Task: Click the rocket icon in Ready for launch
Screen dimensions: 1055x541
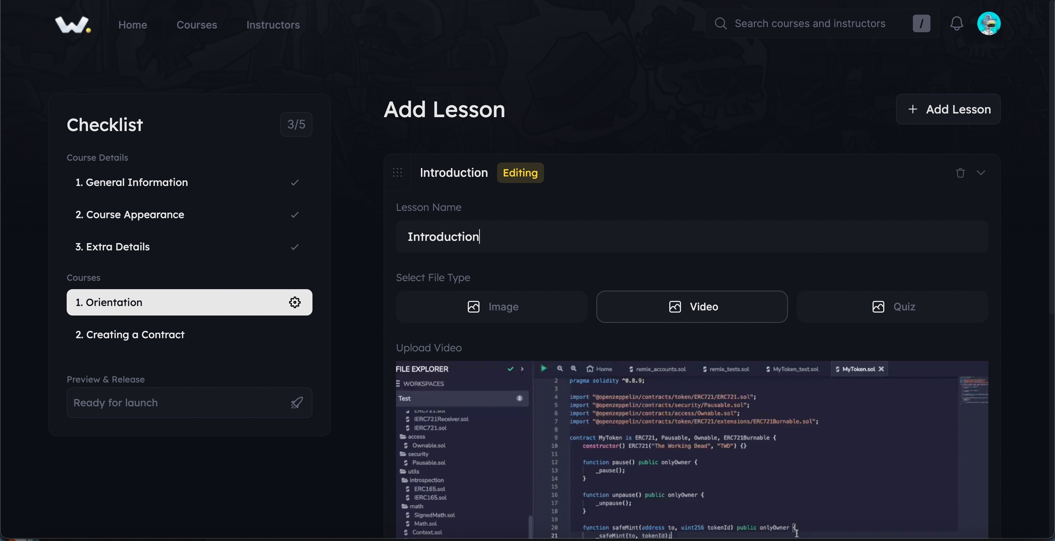Action: click(297, 403)
